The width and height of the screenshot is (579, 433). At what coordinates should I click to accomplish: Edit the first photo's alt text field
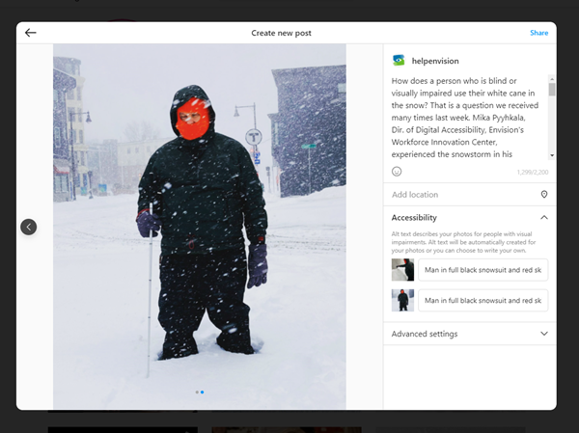click(483, 269)
